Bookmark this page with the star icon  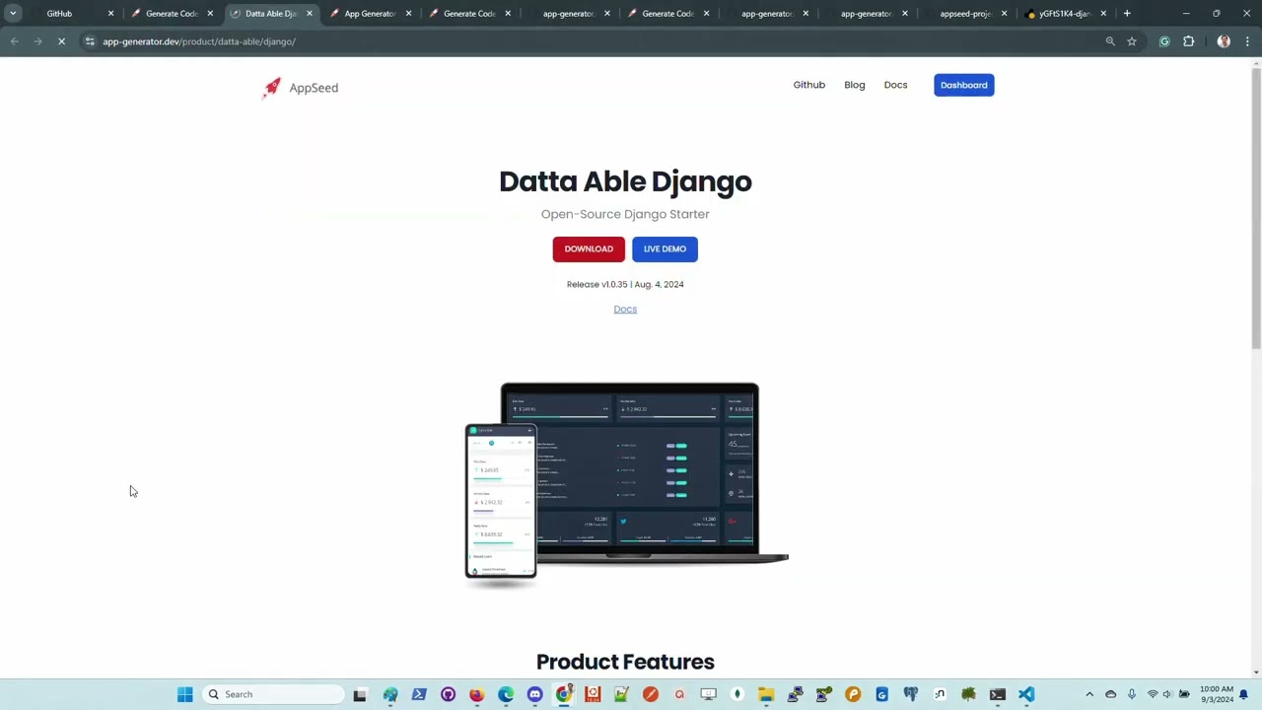[x=1132, y=41]
